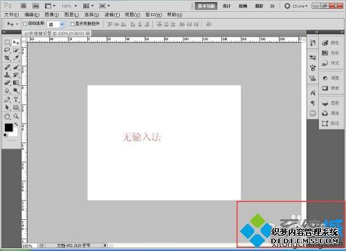The height and width of the screenshot is (251, 346).
Task: Select the Clone Stamp tool
Action: coord(7,75)
